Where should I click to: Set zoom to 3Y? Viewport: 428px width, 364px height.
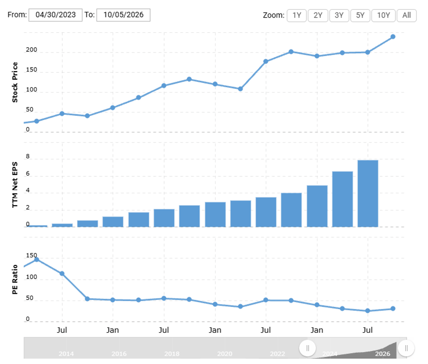click(x=339, y=15)
